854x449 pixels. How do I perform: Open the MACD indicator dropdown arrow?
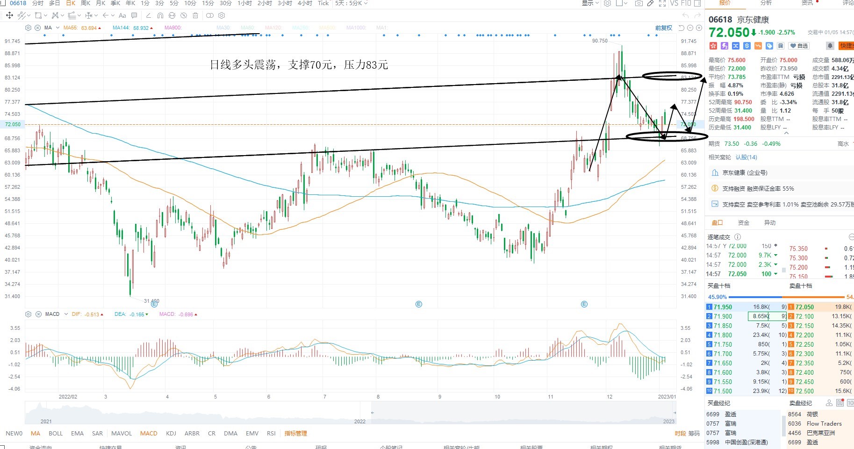[66, 314]
